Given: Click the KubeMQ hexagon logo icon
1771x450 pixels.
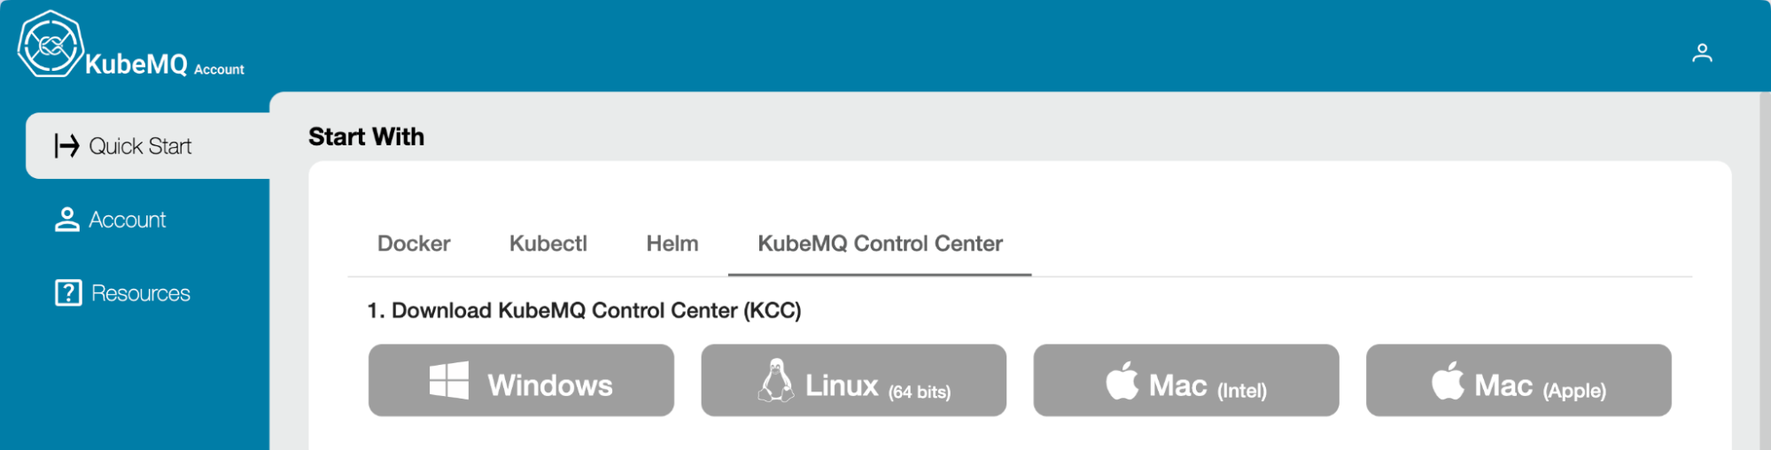Looking at the screenshot, I should tap(51, 44).
